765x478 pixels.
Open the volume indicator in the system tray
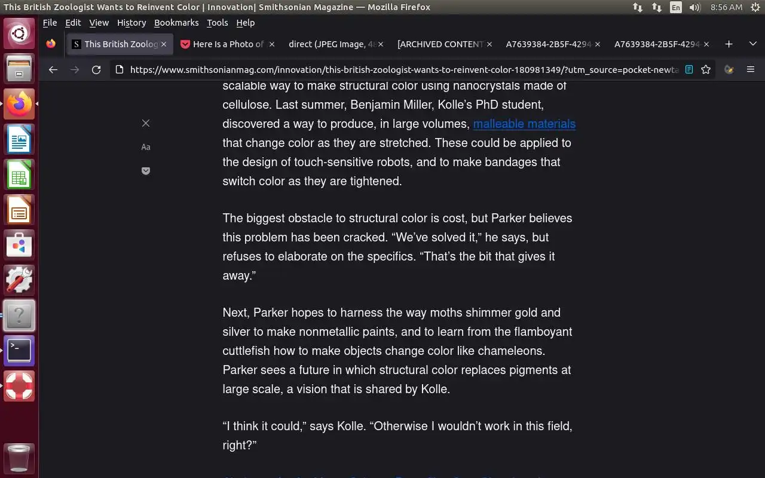pos(694,7)
